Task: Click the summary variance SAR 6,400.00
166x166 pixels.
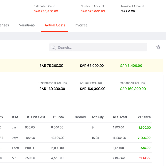Action: [131, 66]
